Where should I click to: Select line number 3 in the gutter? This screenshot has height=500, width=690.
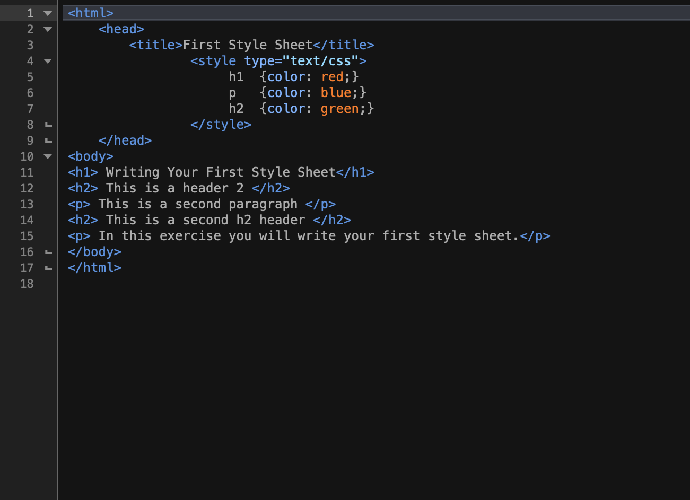[x=30, y=45]
